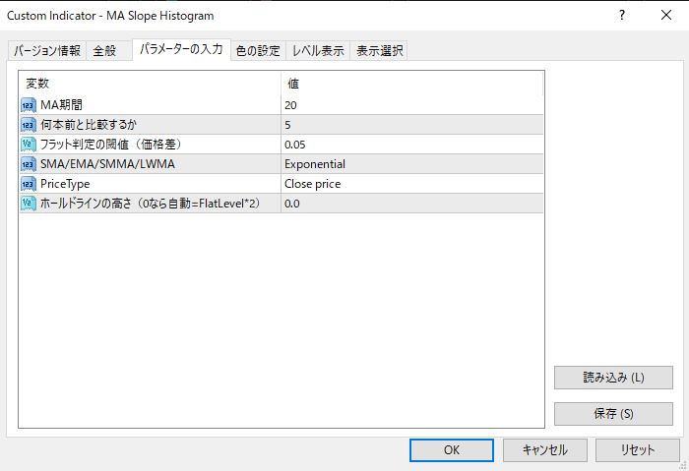Go to the レベル表示 tab
Screen dimensions: 689x471
click(318, 51)
